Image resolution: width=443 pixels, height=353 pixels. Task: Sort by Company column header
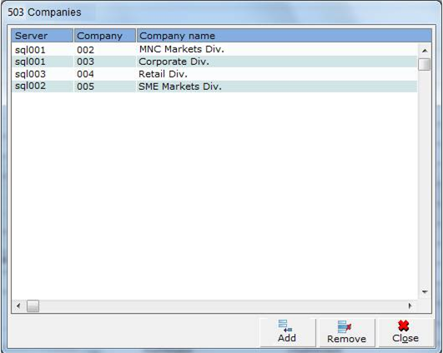coord(105,36)
